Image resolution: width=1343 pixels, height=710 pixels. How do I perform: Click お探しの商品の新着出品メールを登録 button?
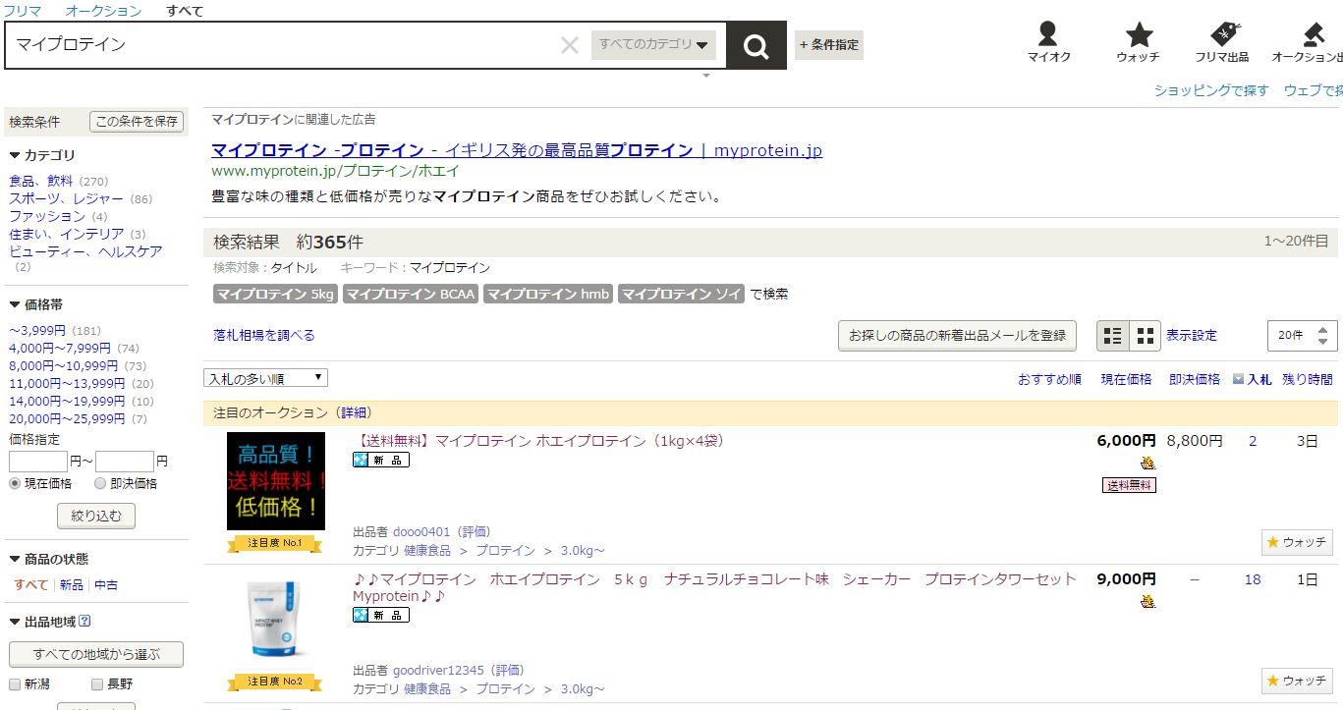click(957, 336)
